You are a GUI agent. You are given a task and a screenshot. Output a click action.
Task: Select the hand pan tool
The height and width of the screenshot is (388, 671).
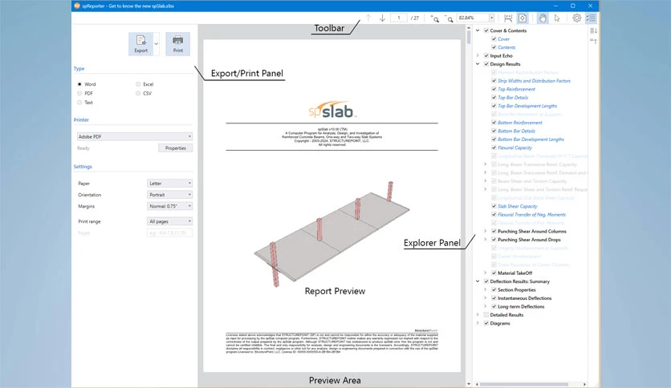click(543, 18)
